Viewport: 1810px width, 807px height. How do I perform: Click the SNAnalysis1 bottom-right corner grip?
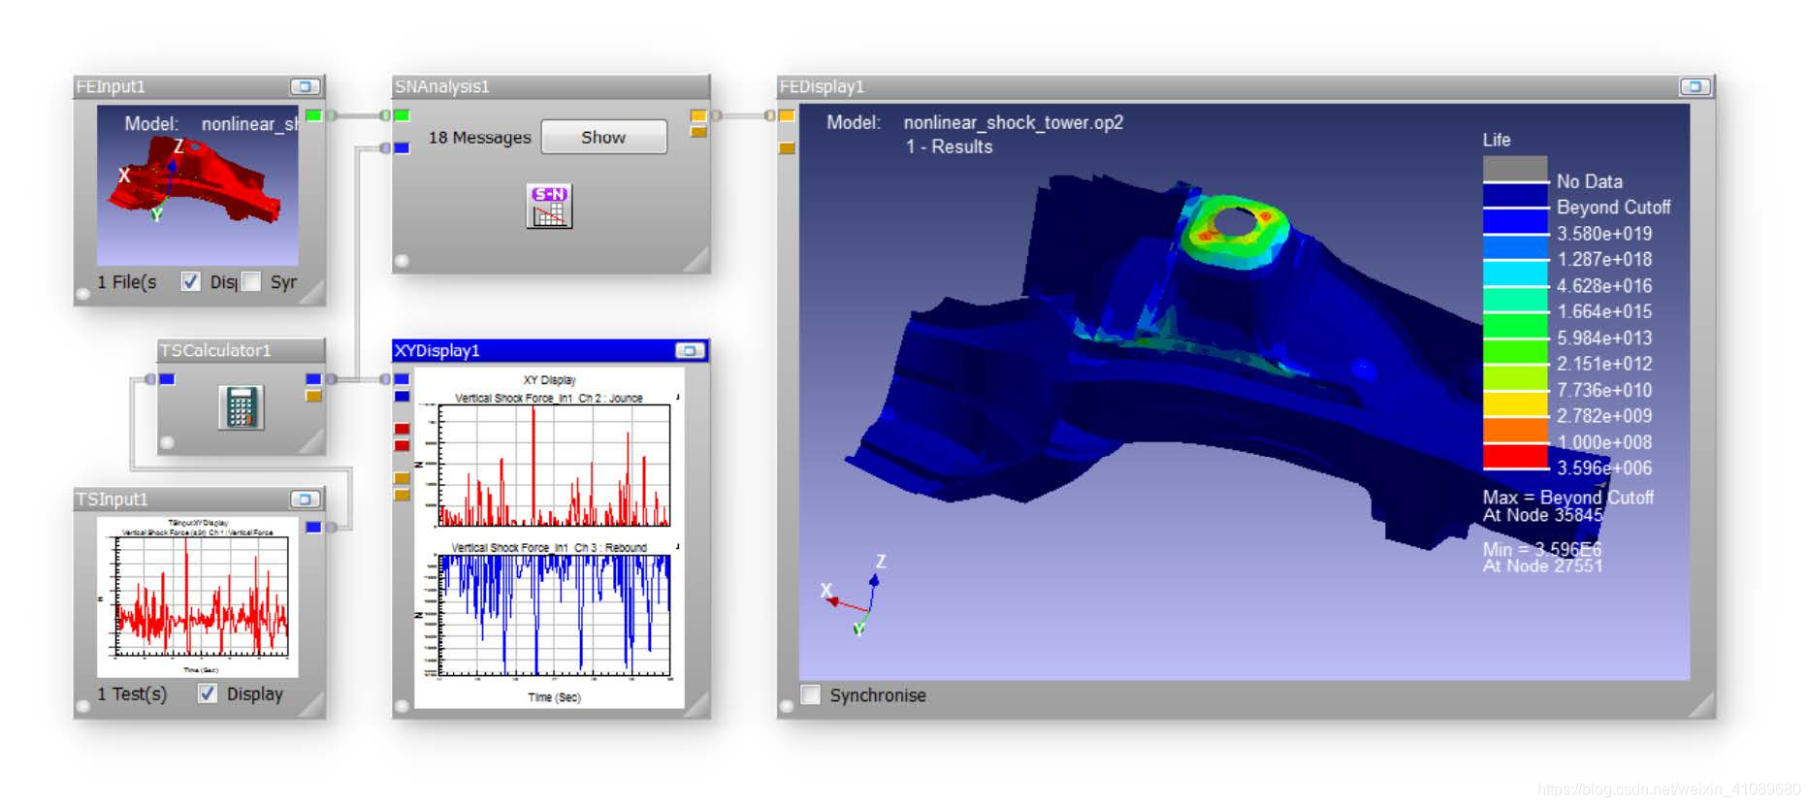coord(695,259)
